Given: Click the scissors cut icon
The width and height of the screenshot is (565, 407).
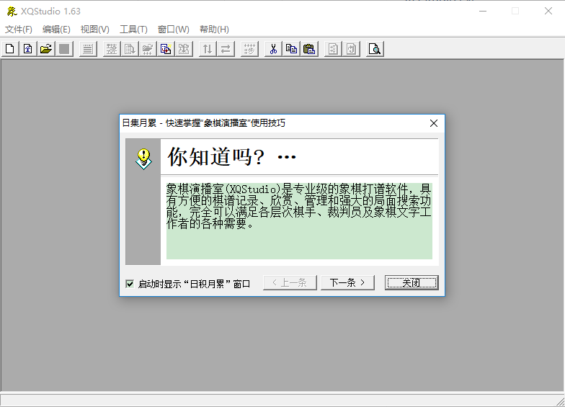Looking at the screenshot, I should pos(273,49).
